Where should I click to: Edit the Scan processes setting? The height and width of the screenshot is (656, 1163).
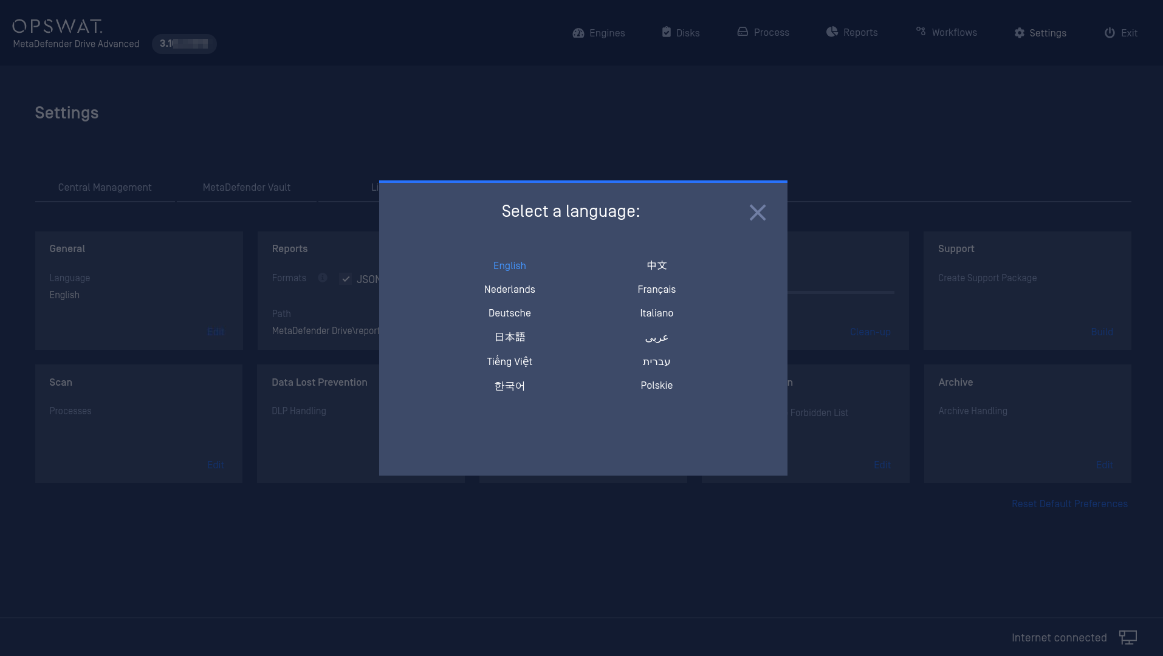(215, 465)
